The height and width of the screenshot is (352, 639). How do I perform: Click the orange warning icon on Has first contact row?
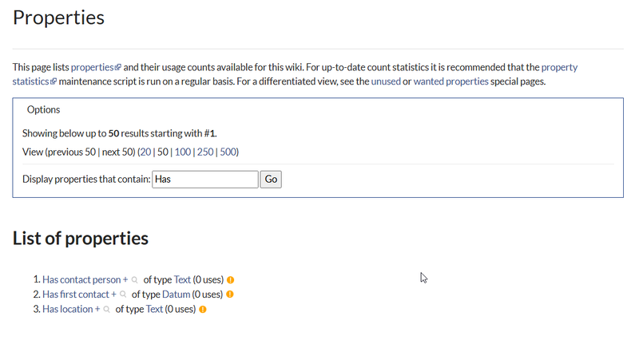[230, 295]
